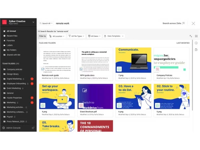The image size is (200, 150).
Task: Click the A-Z sort icon
Action: coord(191,36)
